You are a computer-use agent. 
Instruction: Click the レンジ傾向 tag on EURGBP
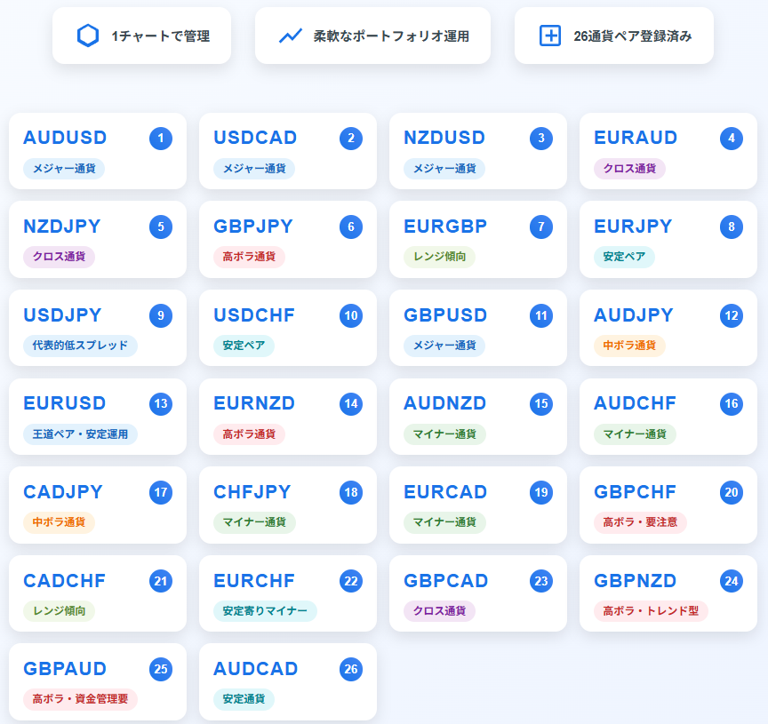pos(439,258)
